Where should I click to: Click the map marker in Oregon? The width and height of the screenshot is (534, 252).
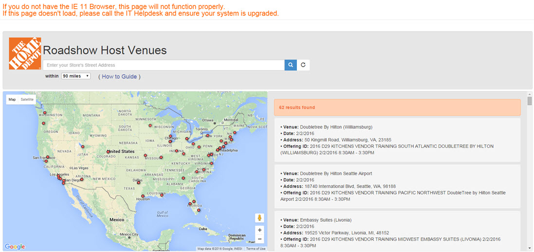[43, 123]
